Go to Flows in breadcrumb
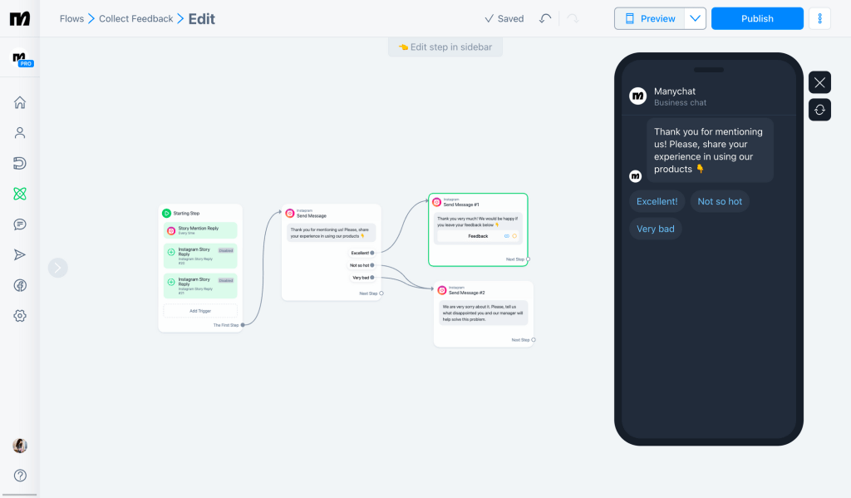 pyautogui.click(x=71, y=18)
